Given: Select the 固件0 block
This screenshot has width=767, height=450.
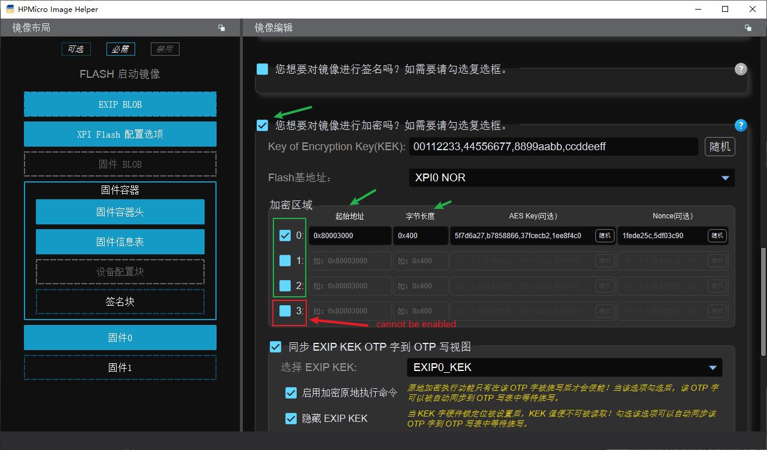Looking at the screenshot, I should click(120, 337).
